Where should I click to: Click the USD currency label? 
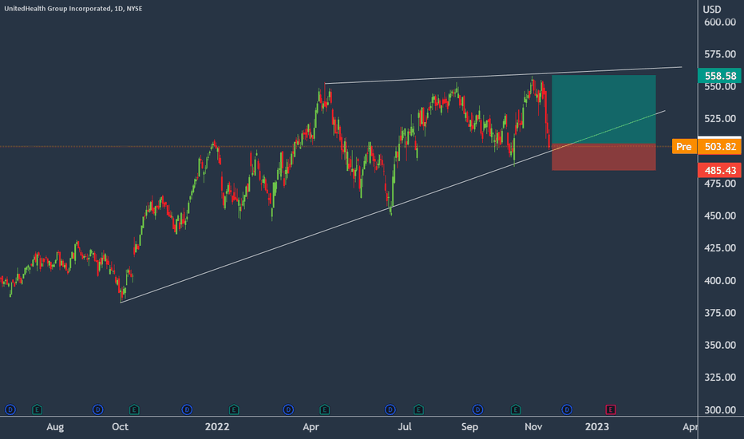coord(712,10)
